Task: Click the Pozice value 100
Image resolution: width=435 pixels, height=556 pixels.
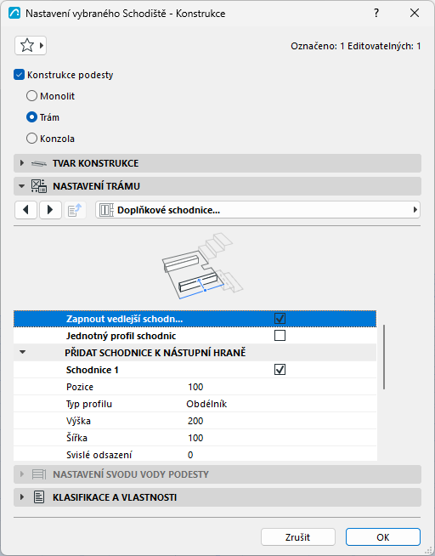Action: point(195,387)
